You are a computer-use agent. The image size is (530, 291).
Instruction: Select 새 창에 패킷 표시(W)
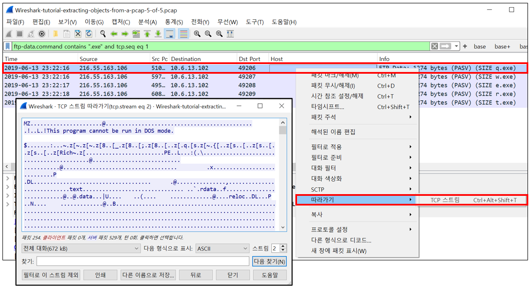(357, 251)
